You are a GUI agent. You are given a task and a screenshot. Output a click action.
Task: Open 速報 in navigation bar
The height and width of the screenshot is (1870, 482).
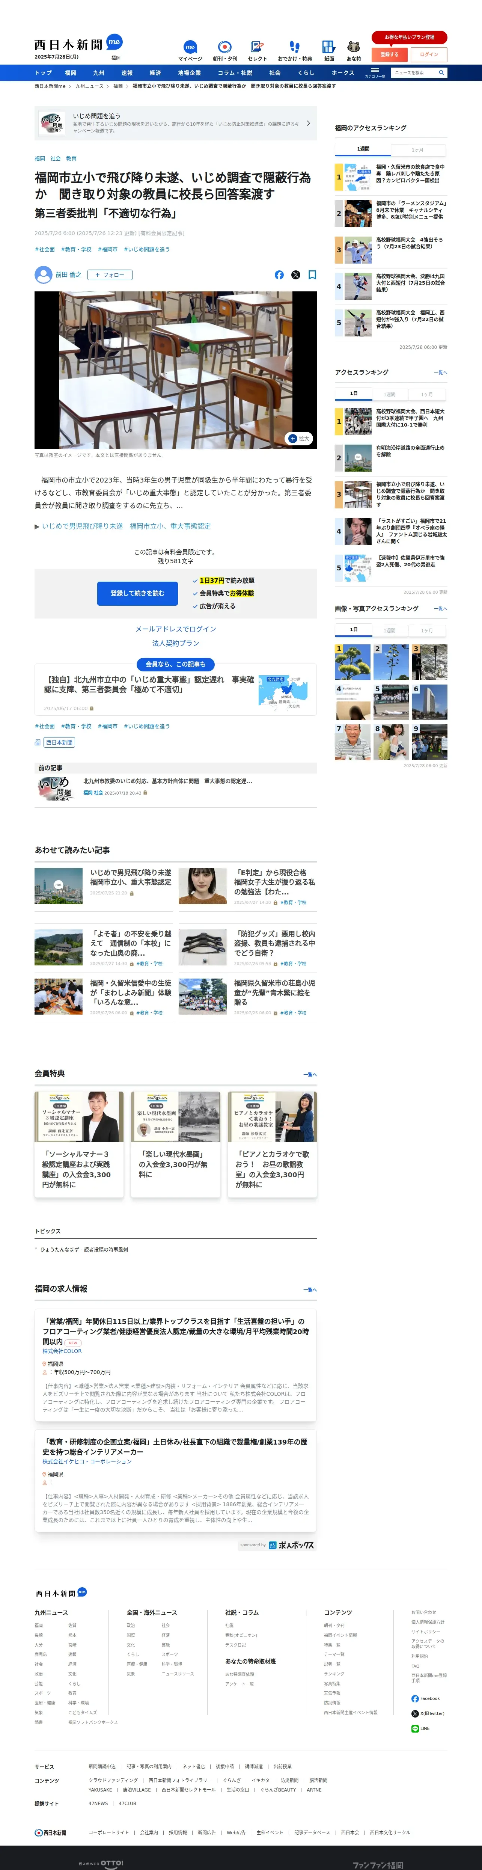[x=127, y=72]
